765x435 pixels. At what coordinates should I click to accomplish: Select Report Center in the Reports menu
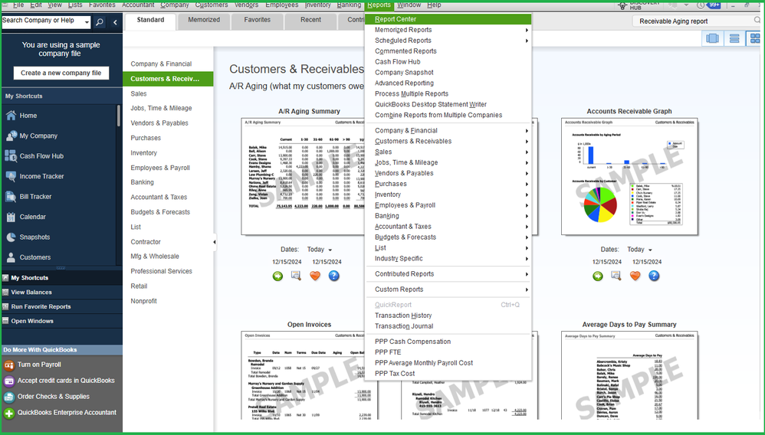click(448, 19)
